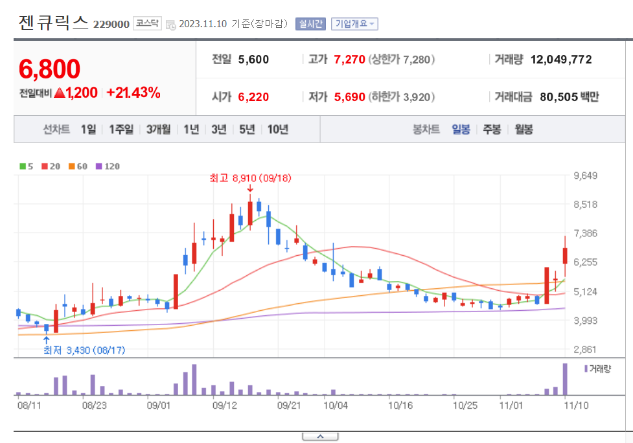Click the 최고 8,910 (09/18) label

250,178
